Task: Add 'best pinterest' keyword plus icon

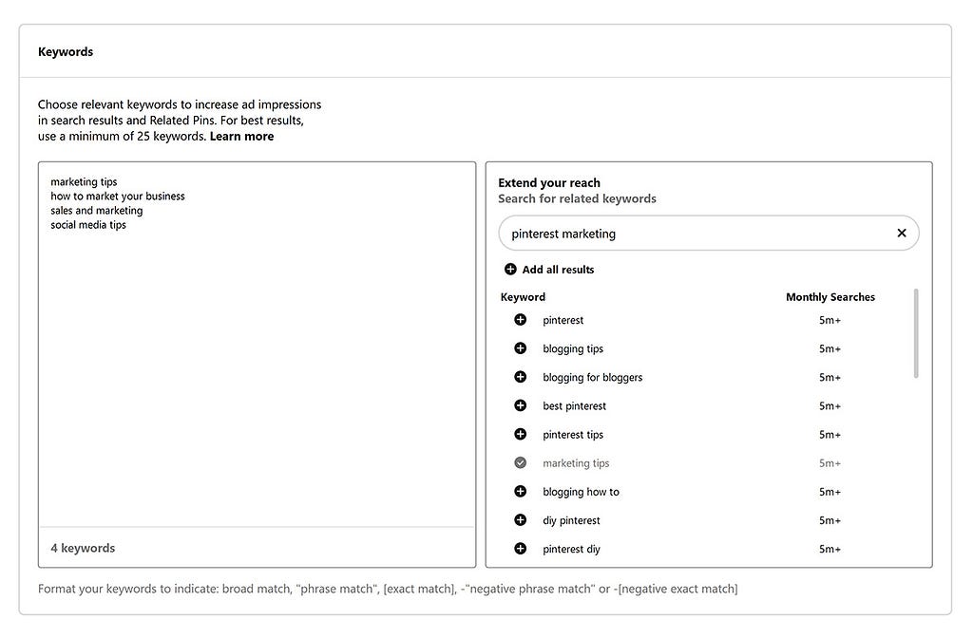Action: tap(520, 404)
